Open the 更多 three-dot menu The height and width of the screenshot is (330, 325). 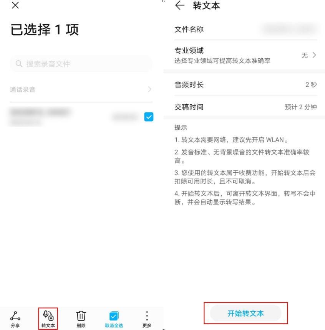(147, 316)
